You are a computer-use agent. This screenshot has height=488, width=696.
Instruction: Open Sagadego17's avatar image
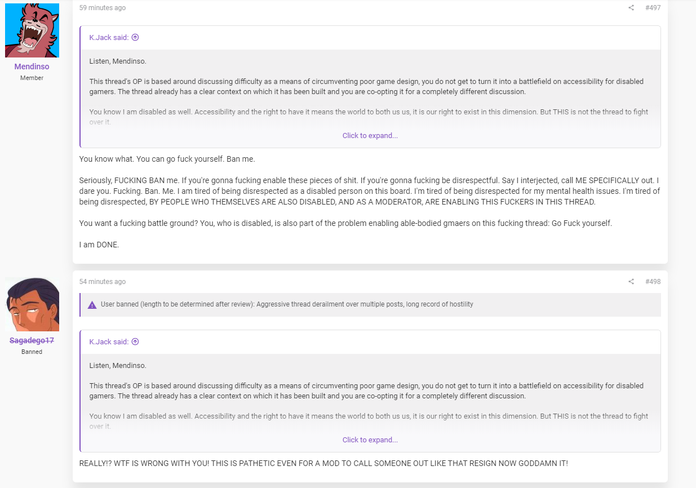(x=32, y=304)
